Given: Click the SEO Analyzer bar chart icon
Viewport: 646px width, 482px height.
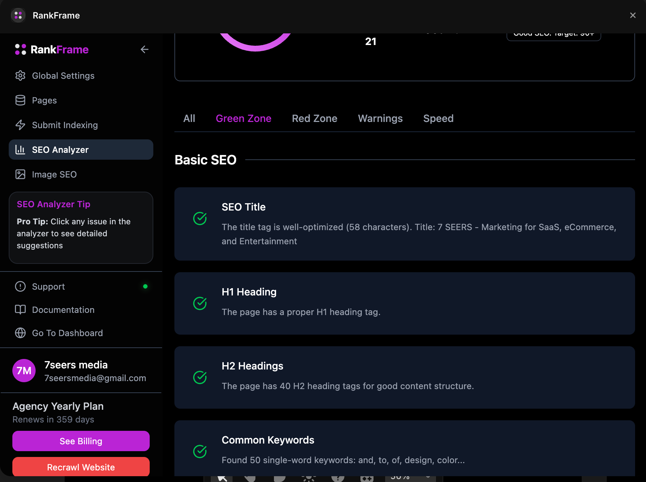Looking at the screenshot, I should [x=20, y=150].
